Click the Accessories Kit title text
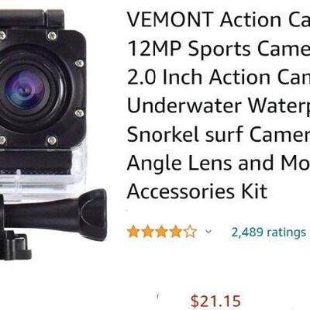The image size is (310, 310). (197, 191)
